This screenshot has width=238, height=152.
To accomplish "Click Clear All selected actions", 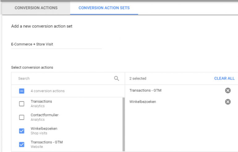I will coord(224,78).
